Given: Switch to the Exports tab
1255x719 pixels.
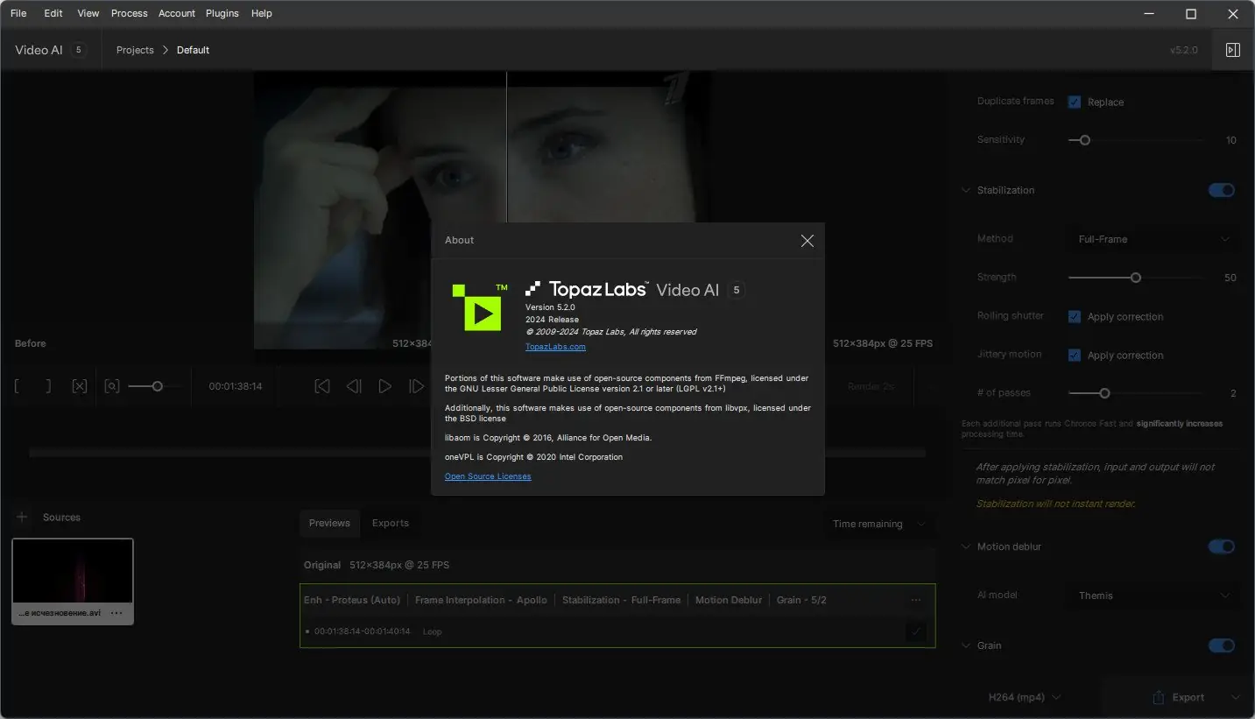Looking at the screenshot, I should pos(390,523).
